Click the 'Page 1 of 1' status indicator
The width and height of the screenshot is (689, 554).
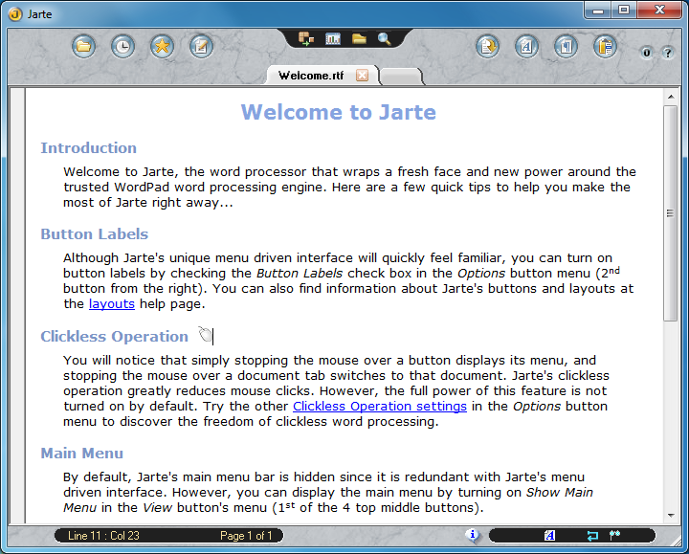[x=246, y=536]
